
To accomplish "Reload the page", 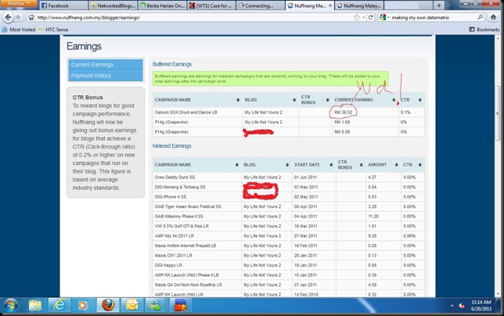I will pos(371,17).
